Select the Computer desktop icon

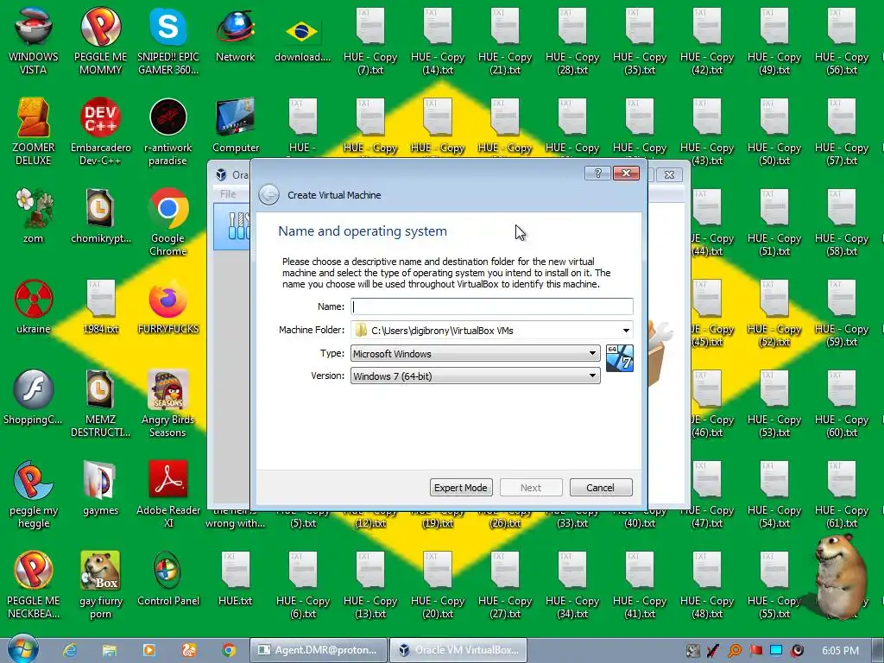point(236,125)
